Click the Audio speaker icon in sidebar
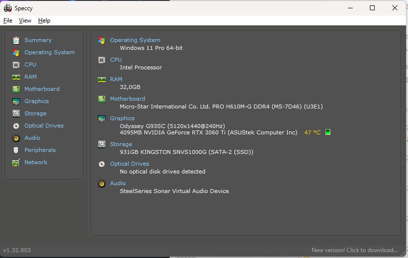 click(x=16, y=138)
